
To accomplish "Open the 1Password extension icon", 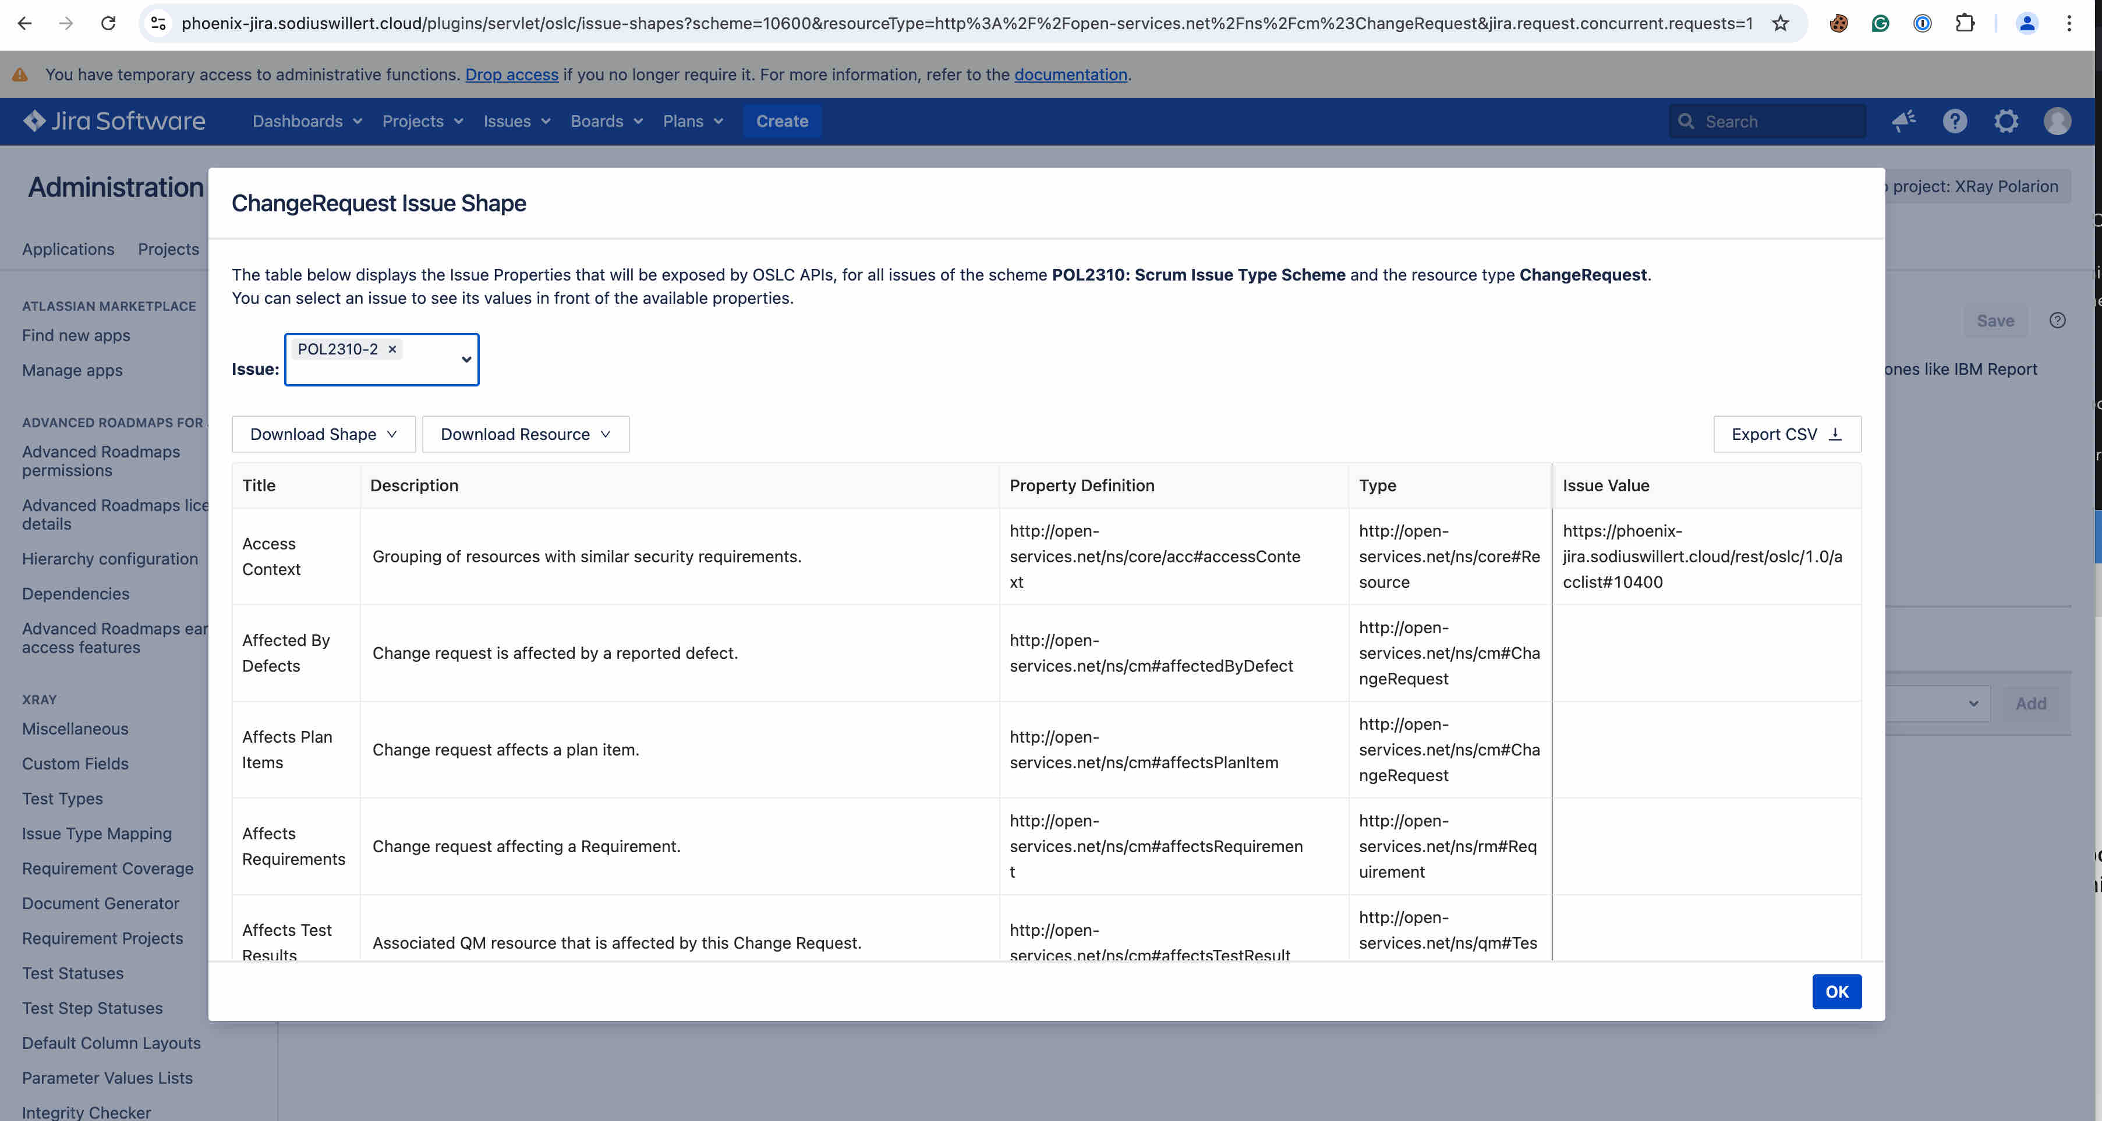I will (1923, 24).
